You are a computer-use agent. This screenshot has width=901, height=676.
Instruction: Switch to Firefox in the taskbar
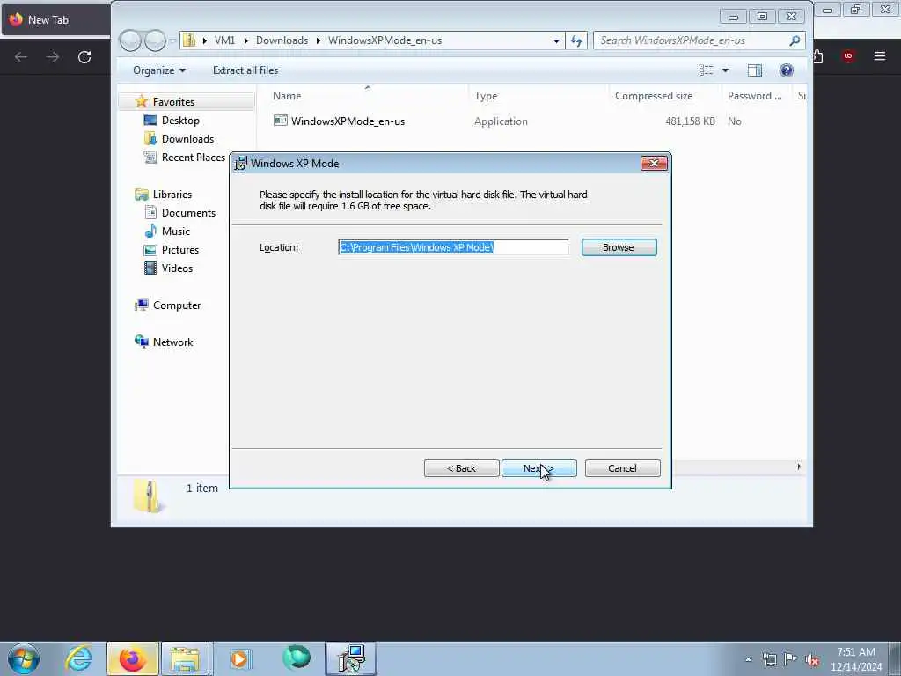[x=132, y=658]
